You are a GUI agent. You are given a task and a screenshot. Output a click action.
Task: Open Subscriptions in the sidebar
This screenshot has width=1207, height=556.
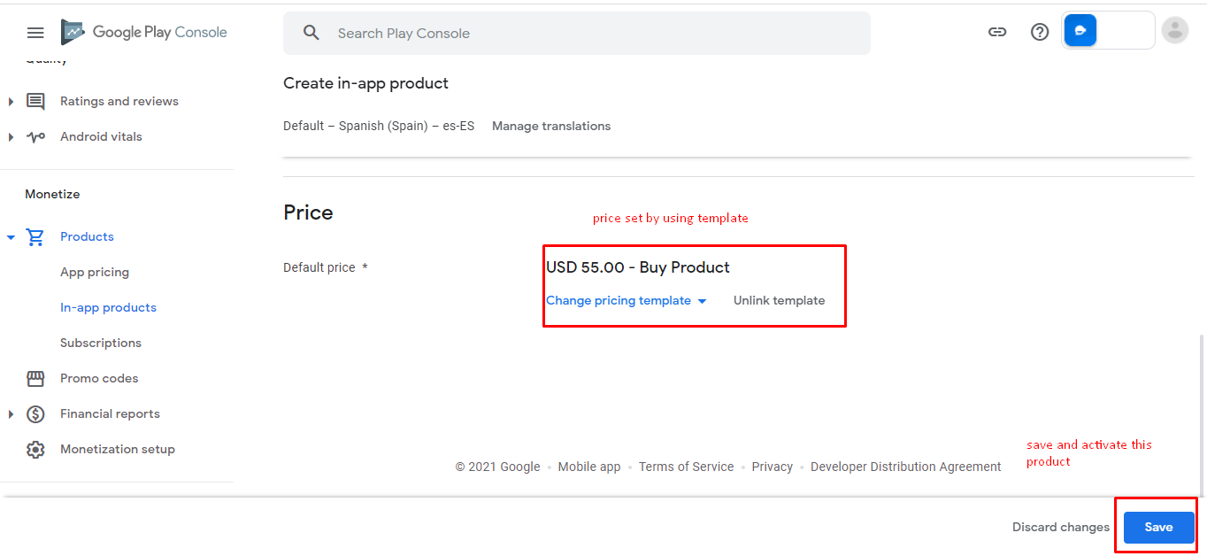coord(101,344)
